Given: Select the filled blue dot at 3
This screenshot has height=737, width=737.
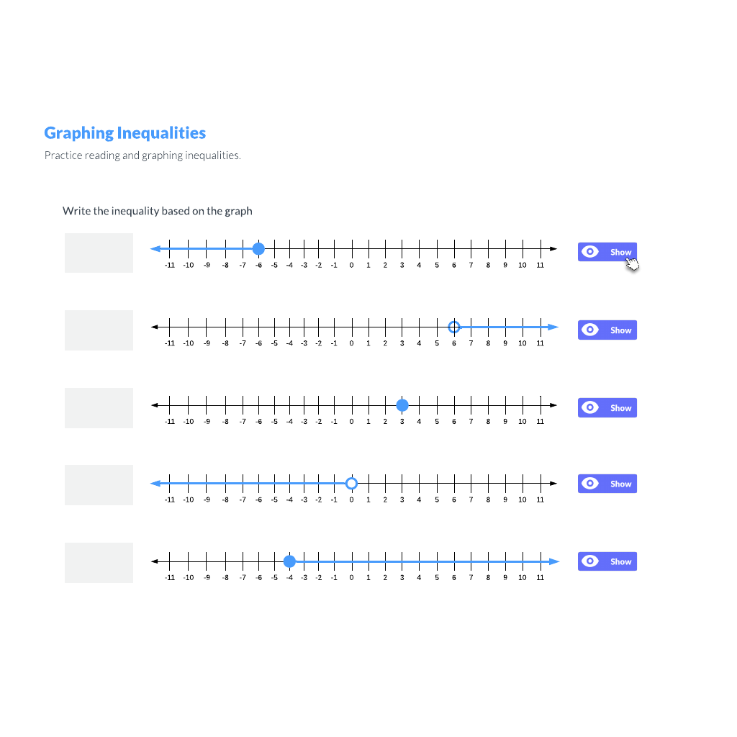Looking at the screenshot, I should 402,404.
